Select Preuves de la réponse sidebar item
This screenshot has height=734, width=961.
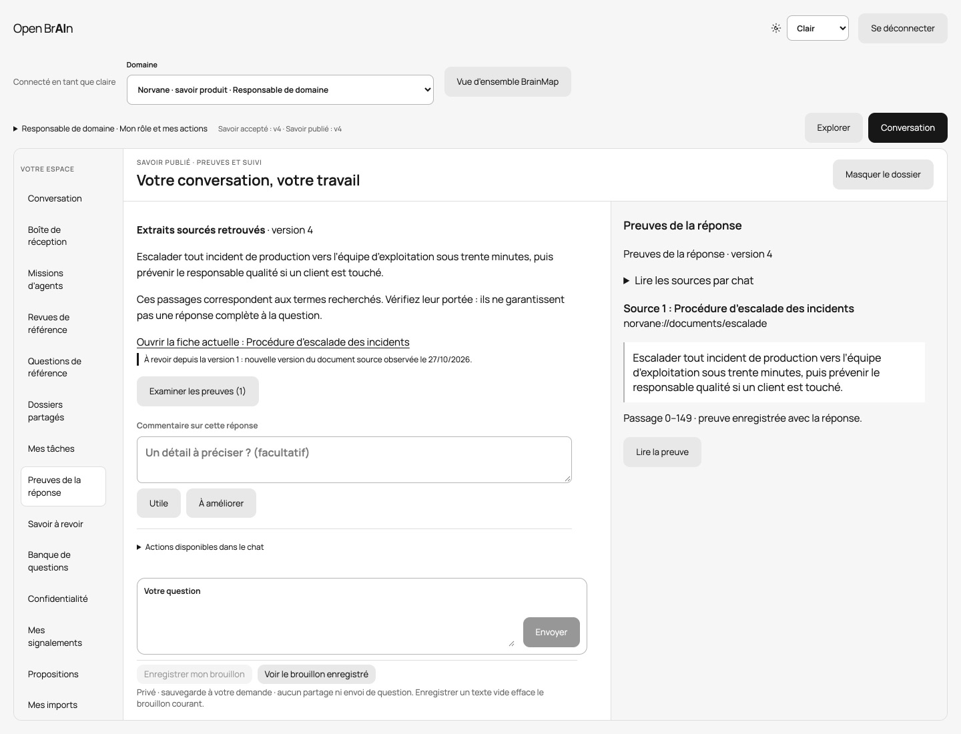tap(63, 486)
